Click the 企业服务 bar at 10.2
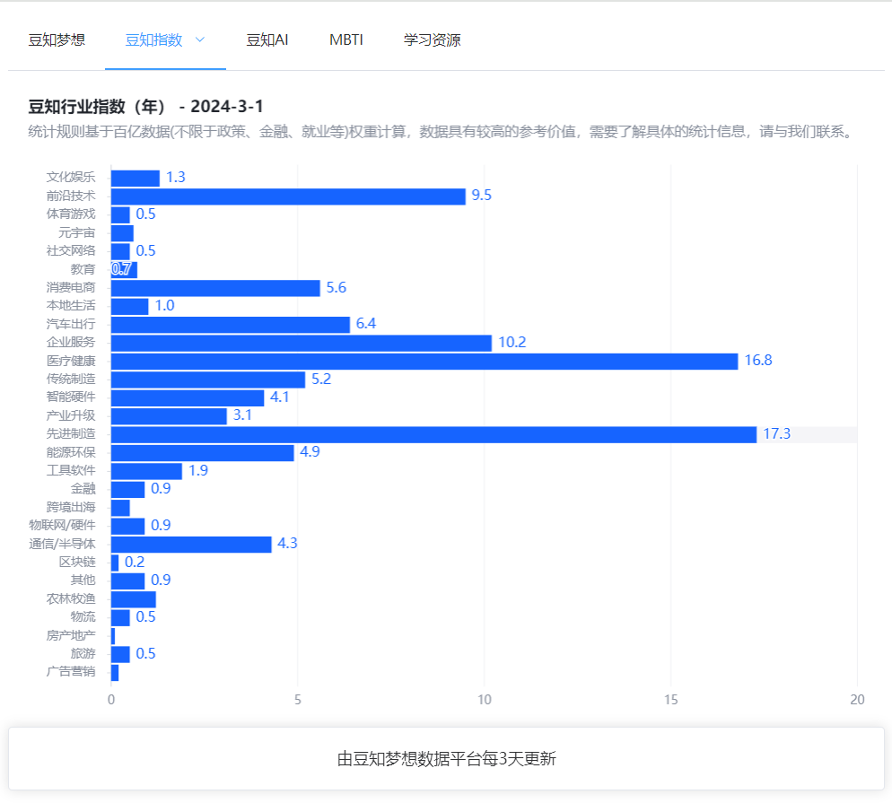 (301, 343)
